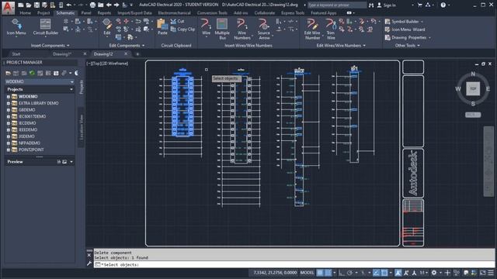Click the Plot printer icon
497x279 pixels.
tap(92, 5)
